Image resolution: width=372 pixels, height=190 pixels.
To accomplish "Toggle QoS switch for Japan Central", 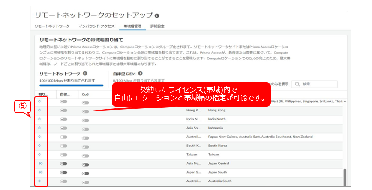I will coord(85,164).
